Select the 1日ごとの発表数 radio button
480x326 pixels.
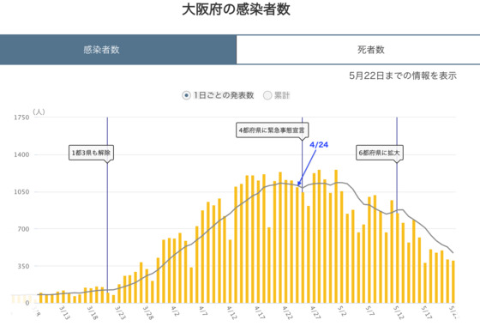click(x=186, y=95)
